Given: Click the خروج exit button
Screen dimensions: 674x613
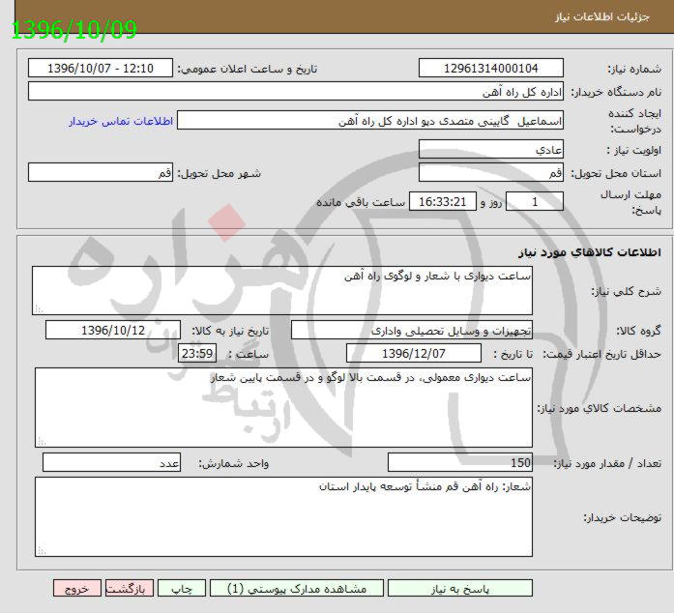Looking at the screenshot, I should [77, 589].
